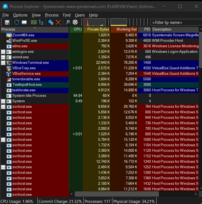Sort by the Process column header

pos(35,29)
